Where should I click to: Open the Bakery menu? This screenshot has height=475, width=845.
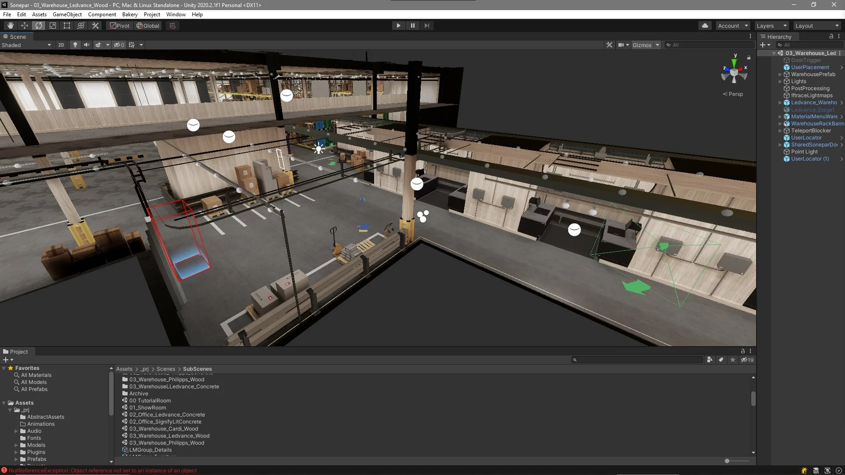(130, 14)
